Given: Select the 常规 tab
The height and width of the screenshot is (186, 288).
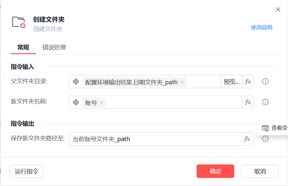Looking at the screenshot, I should 23,47.
